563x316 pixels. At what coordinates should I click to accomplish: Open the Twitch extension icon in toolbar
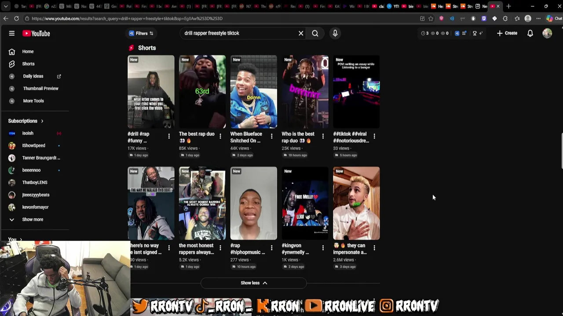point(484,18)
